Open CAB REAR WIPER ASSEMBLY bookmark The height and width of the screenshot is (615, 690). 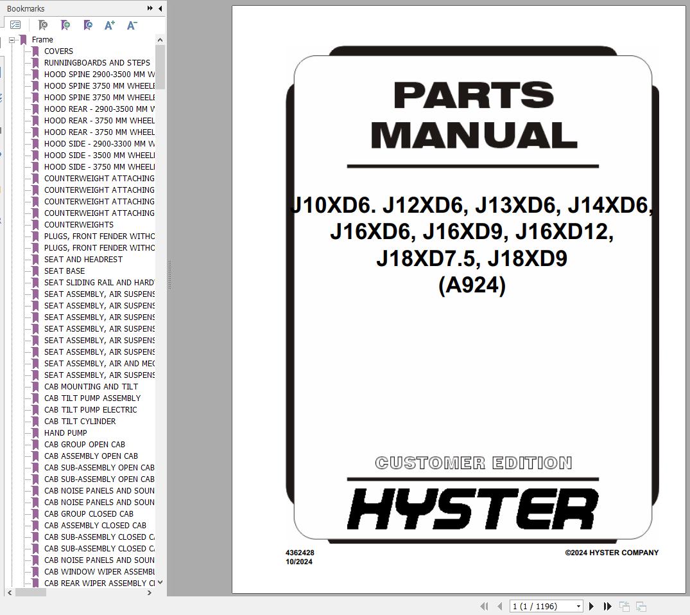point(99,583)
